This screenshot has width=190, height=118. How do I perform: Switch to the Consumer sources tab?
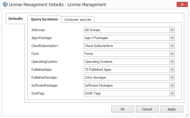click(78, 20)
